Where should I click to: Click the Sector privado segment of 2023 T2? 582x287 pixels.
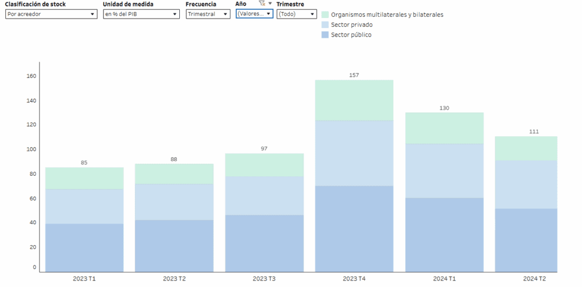point(174,202)
